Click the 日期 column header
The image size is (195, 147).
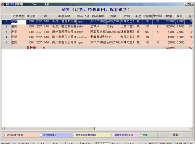point(44,16)
